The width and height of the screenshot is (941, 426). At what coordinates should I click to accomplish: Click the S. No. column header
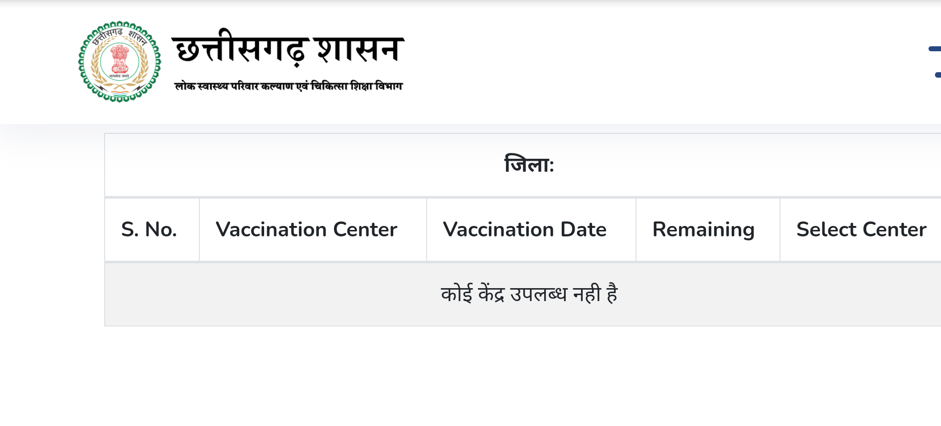coord(149,229)
